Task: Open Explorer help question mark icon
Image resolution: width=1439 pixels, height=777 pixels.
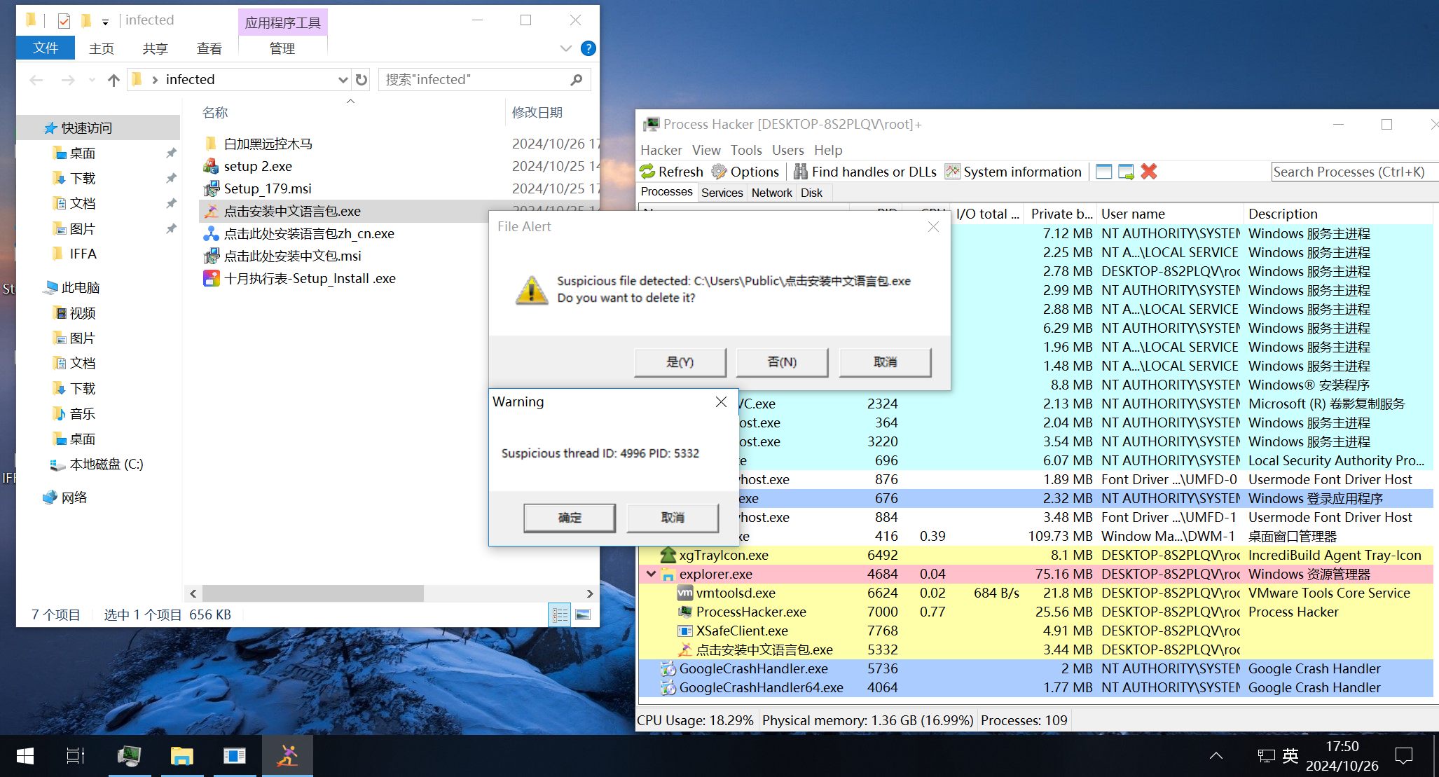Action: [588, 48]
